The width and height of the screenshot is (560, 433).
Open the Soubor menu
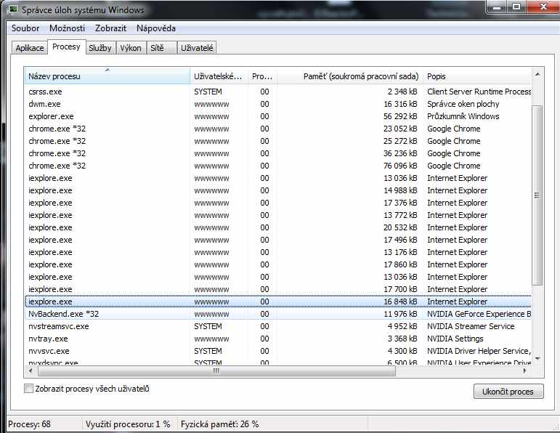pyautogui.click(x=26, y=28)
